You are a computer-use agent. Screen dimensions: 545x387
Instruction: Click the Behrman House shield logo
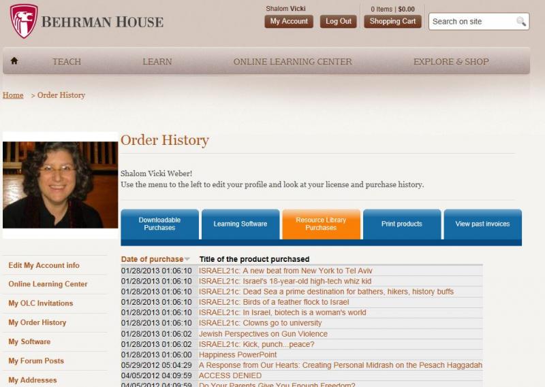(24, 21)
